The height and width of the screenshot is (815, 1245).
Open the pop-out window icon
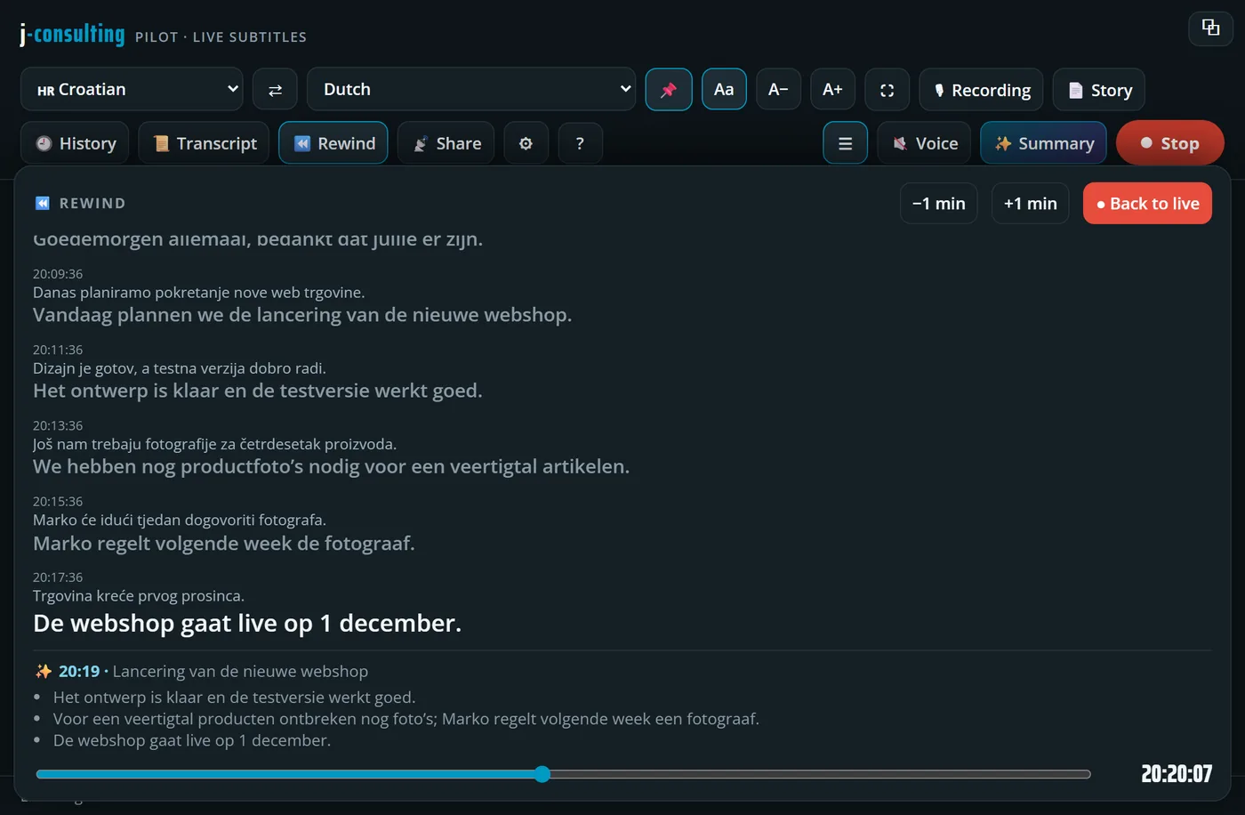(1210, 27)
